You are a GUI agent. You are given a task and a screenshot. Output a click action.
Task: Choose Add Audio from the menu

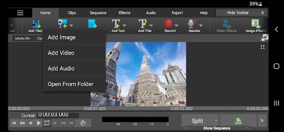point(74,68)
